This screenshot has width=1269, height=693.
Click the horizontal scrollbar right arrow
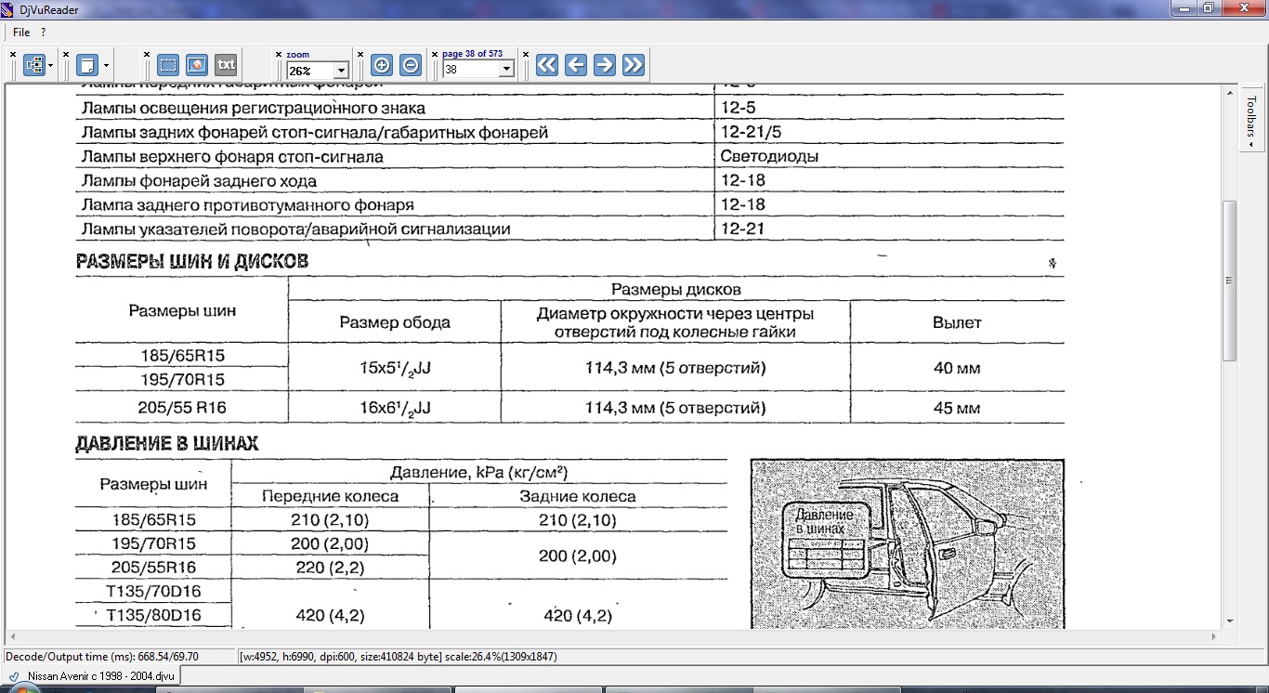[1216, 637]
